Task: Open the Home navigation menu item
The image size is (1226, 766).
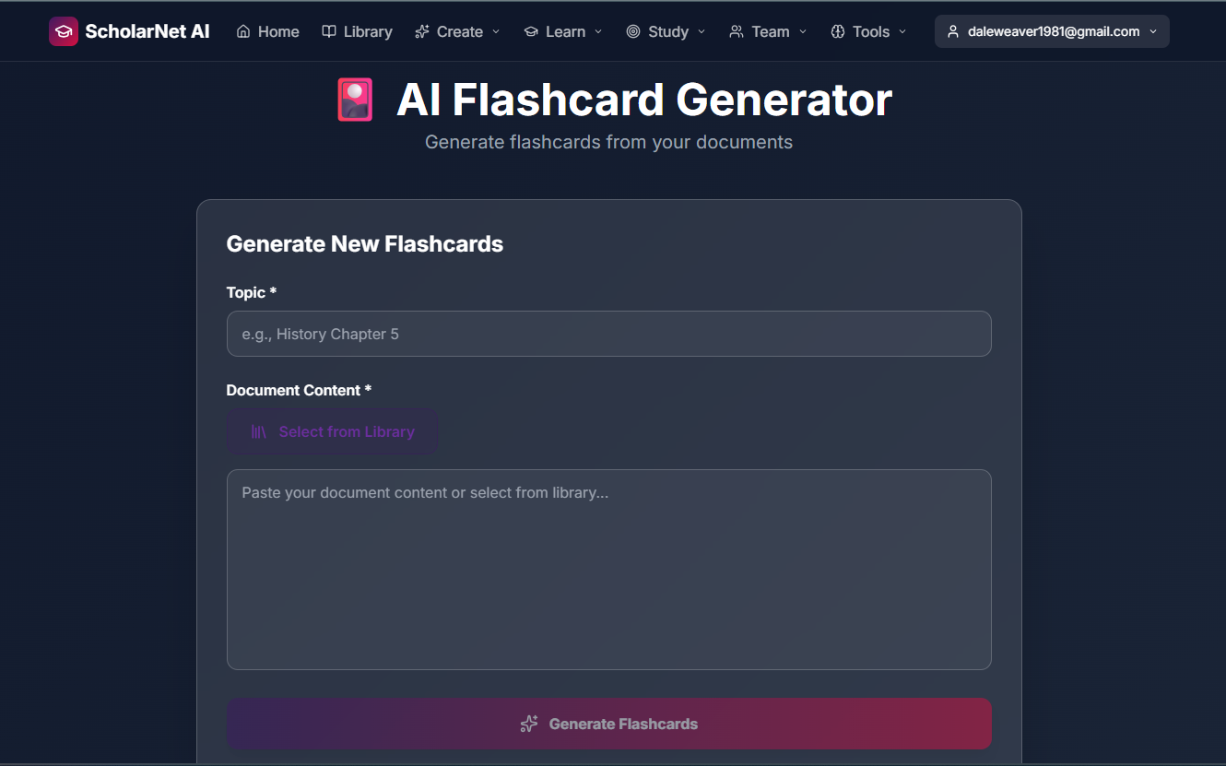Action: click(x=277, y=30)
